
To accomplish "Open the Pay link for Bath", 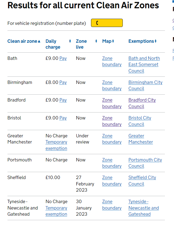I will click(x=63, y=59).
